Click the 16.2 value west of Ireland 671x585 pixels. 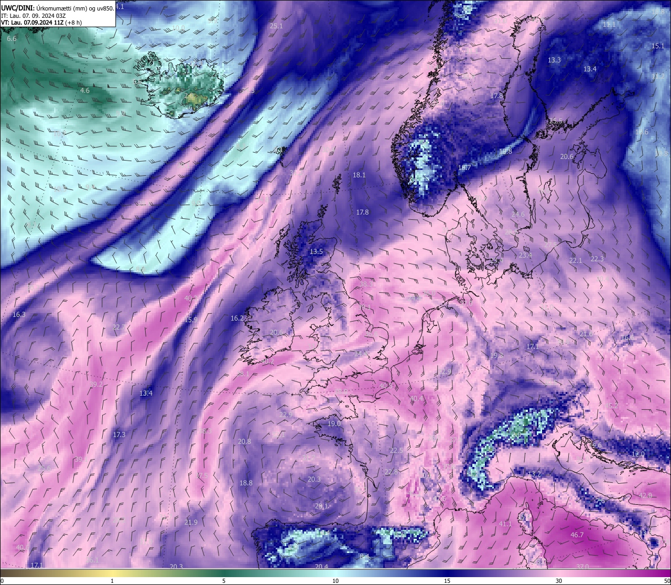click(x=237, y=318)
